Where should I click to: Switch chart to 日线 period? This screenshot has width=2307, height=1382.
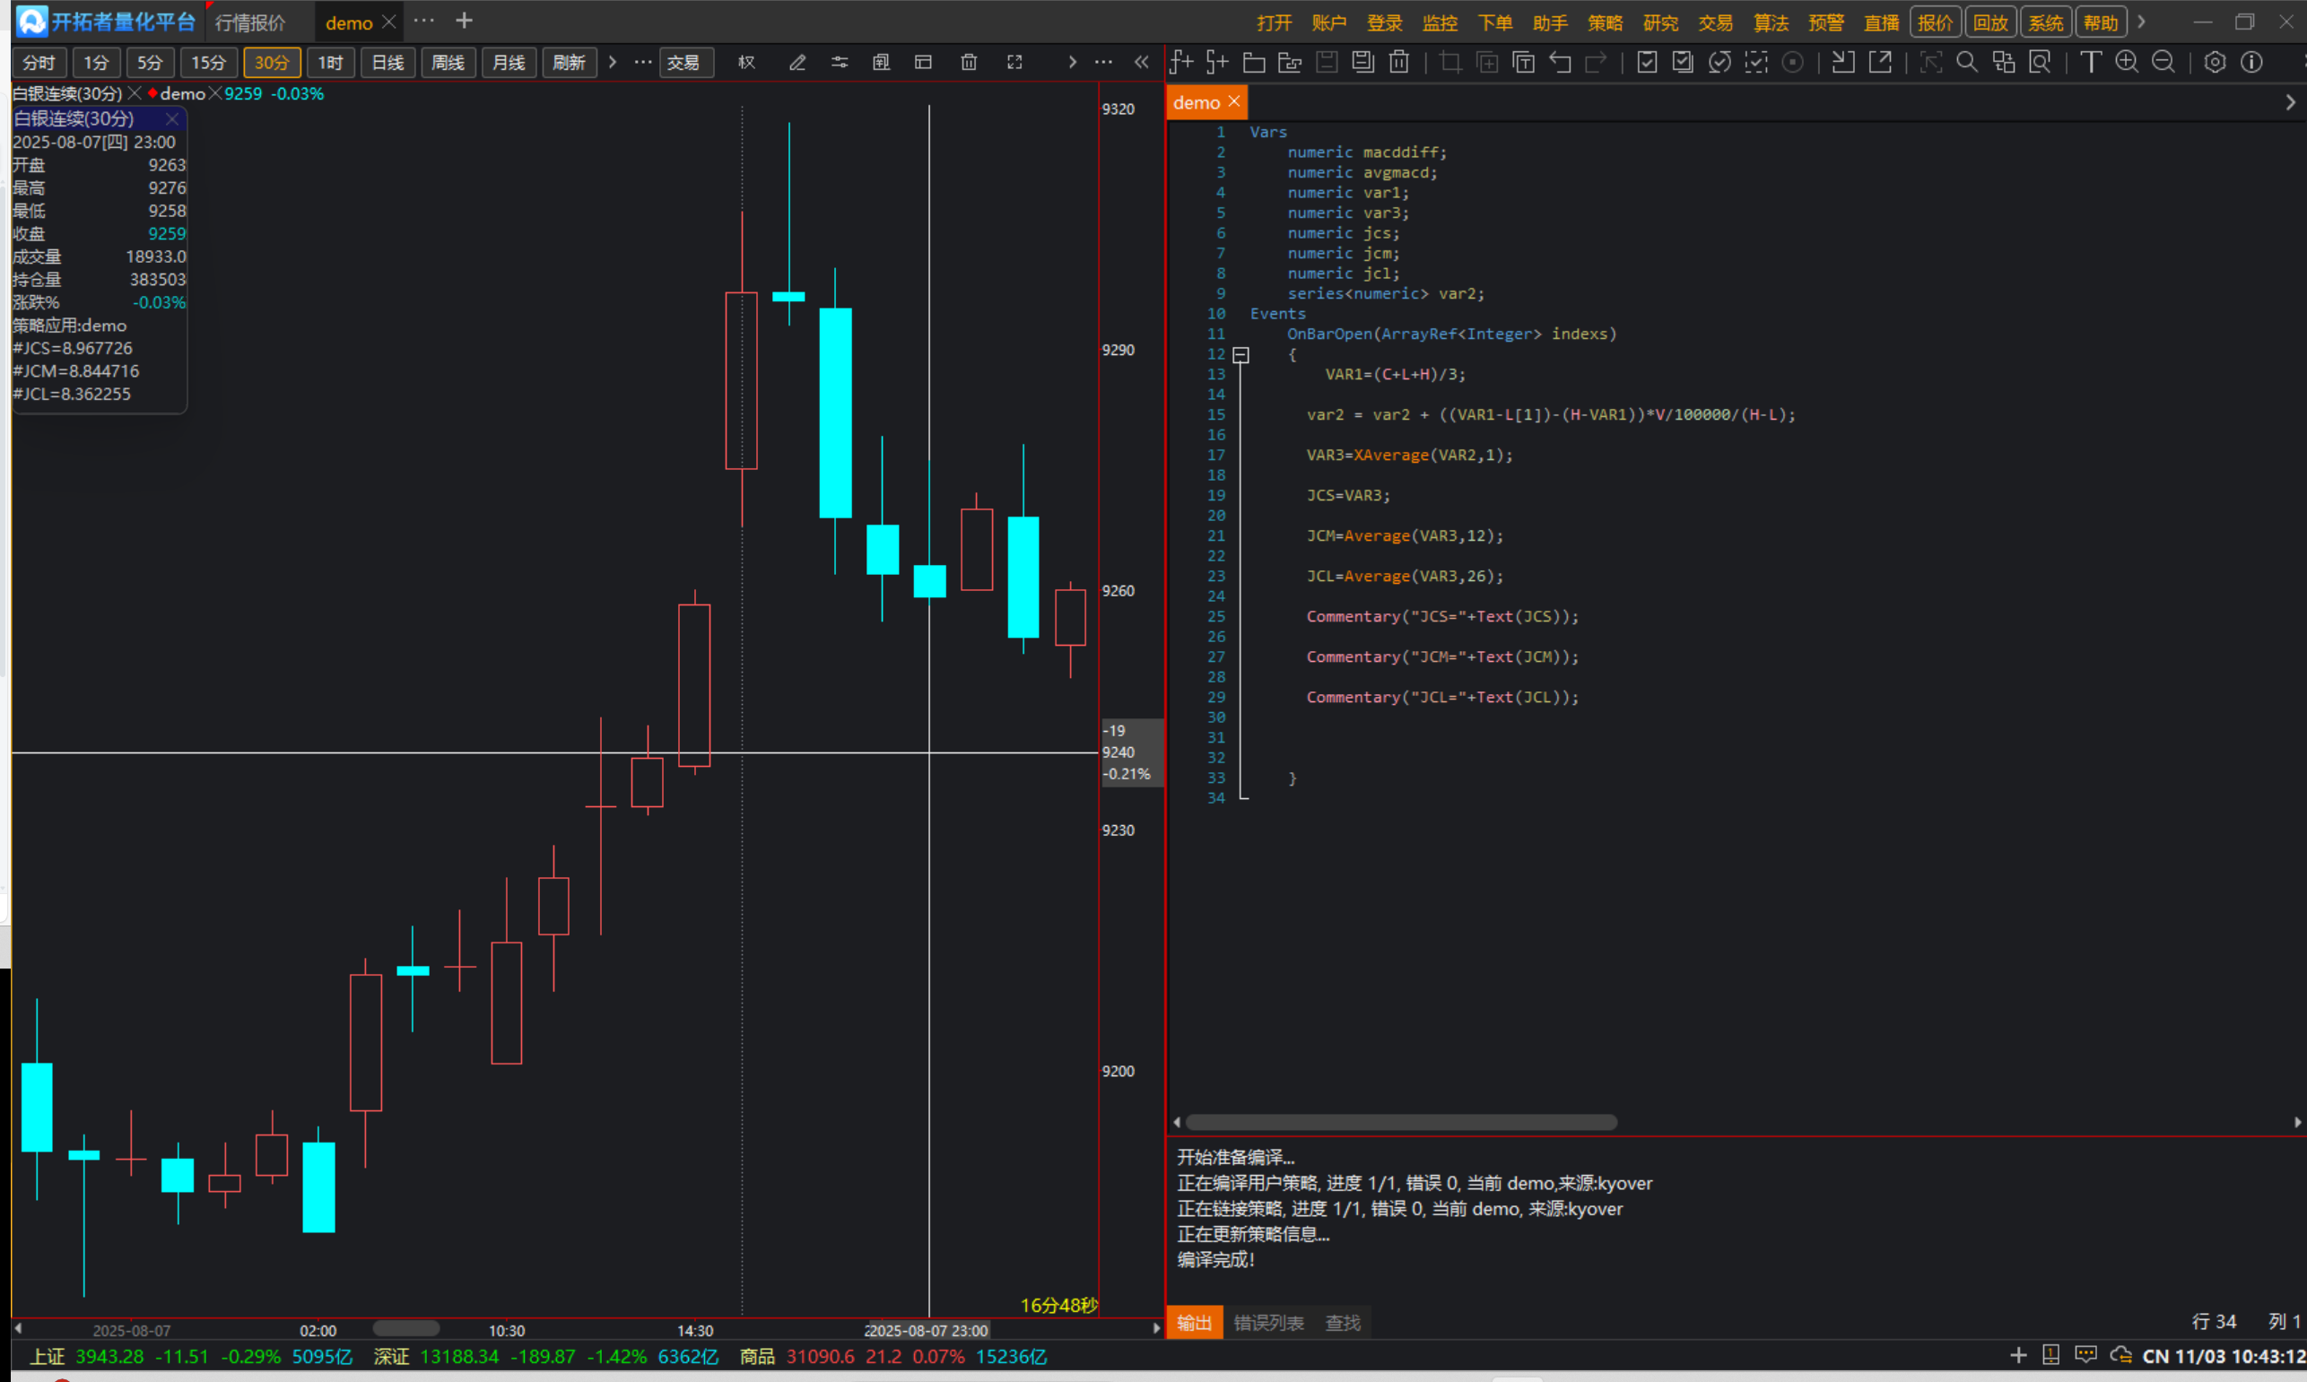(387, 63)
